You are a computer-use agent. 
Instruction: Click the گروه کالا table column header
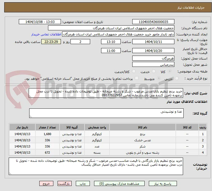click(72, 127)
